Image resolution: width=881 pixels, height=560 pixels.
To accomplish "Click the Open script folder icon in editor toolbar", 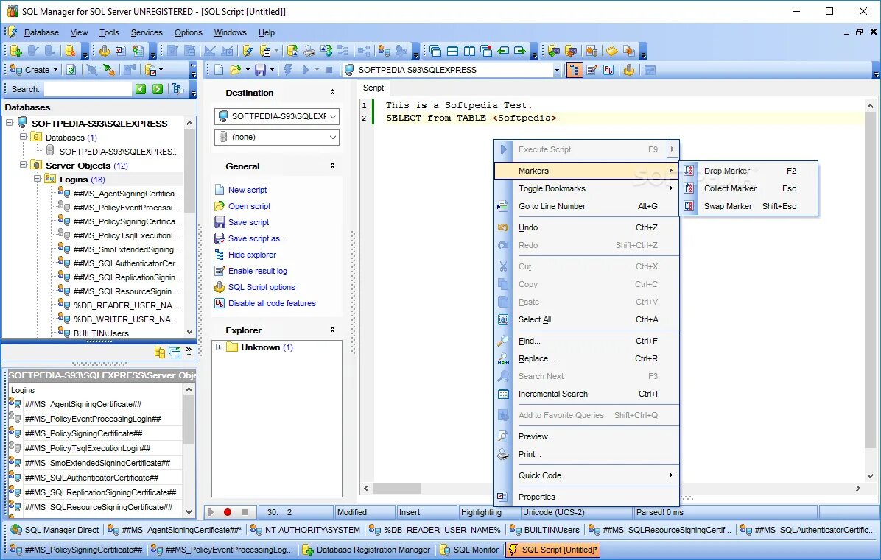I will coord(236,70).
